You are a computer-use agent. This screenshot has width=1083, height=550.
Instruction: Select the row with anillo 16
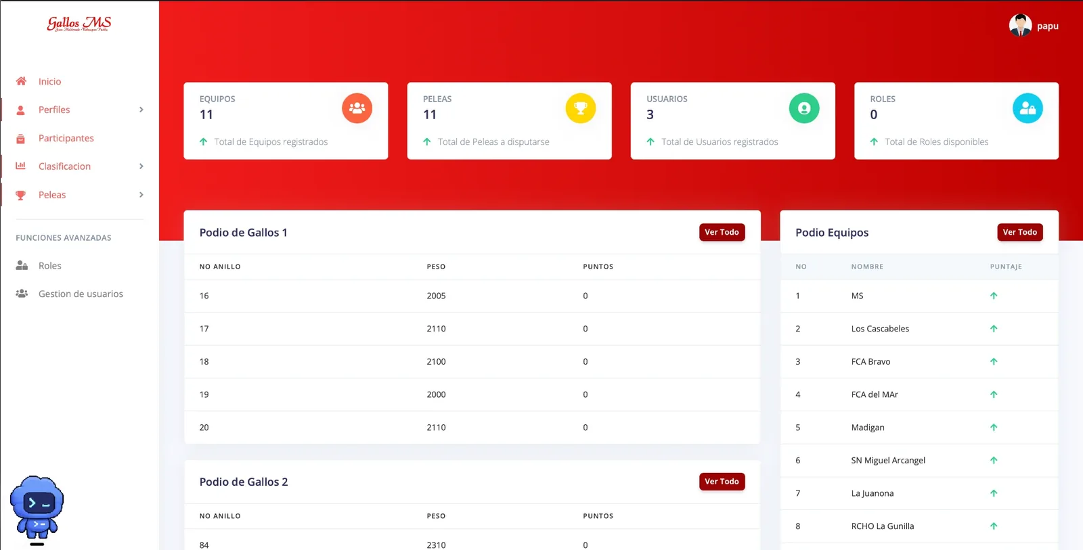click(x=472, y=296)
